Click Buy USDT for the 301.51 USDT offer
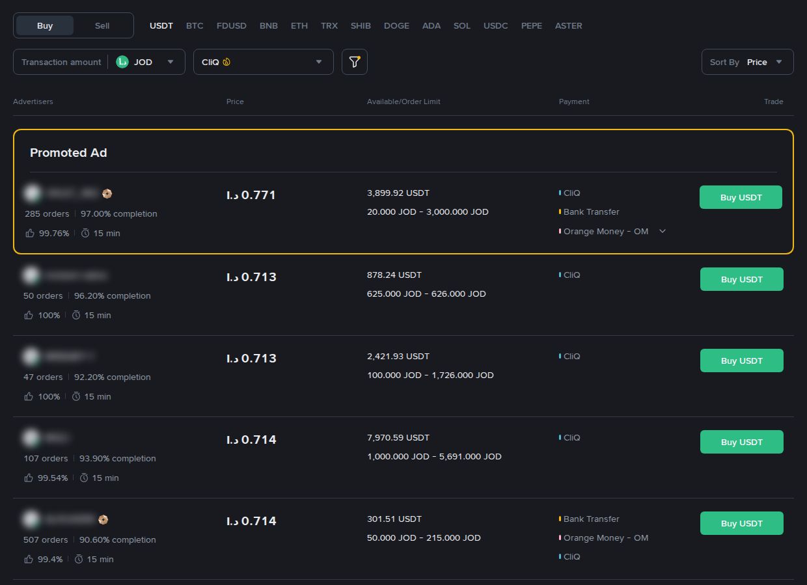 [742, 523]
